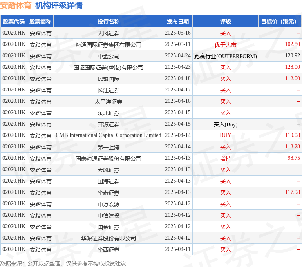Select the 华源证券股份有限公司 cell
Viewport: 302px width, 267px height.
click(x=109, y=238)
